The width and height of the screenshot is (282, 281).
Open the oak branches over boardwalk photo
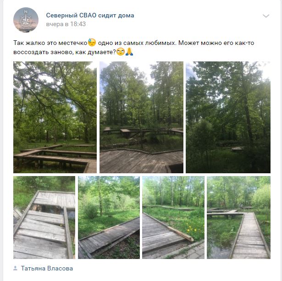(x=55, y=117)
